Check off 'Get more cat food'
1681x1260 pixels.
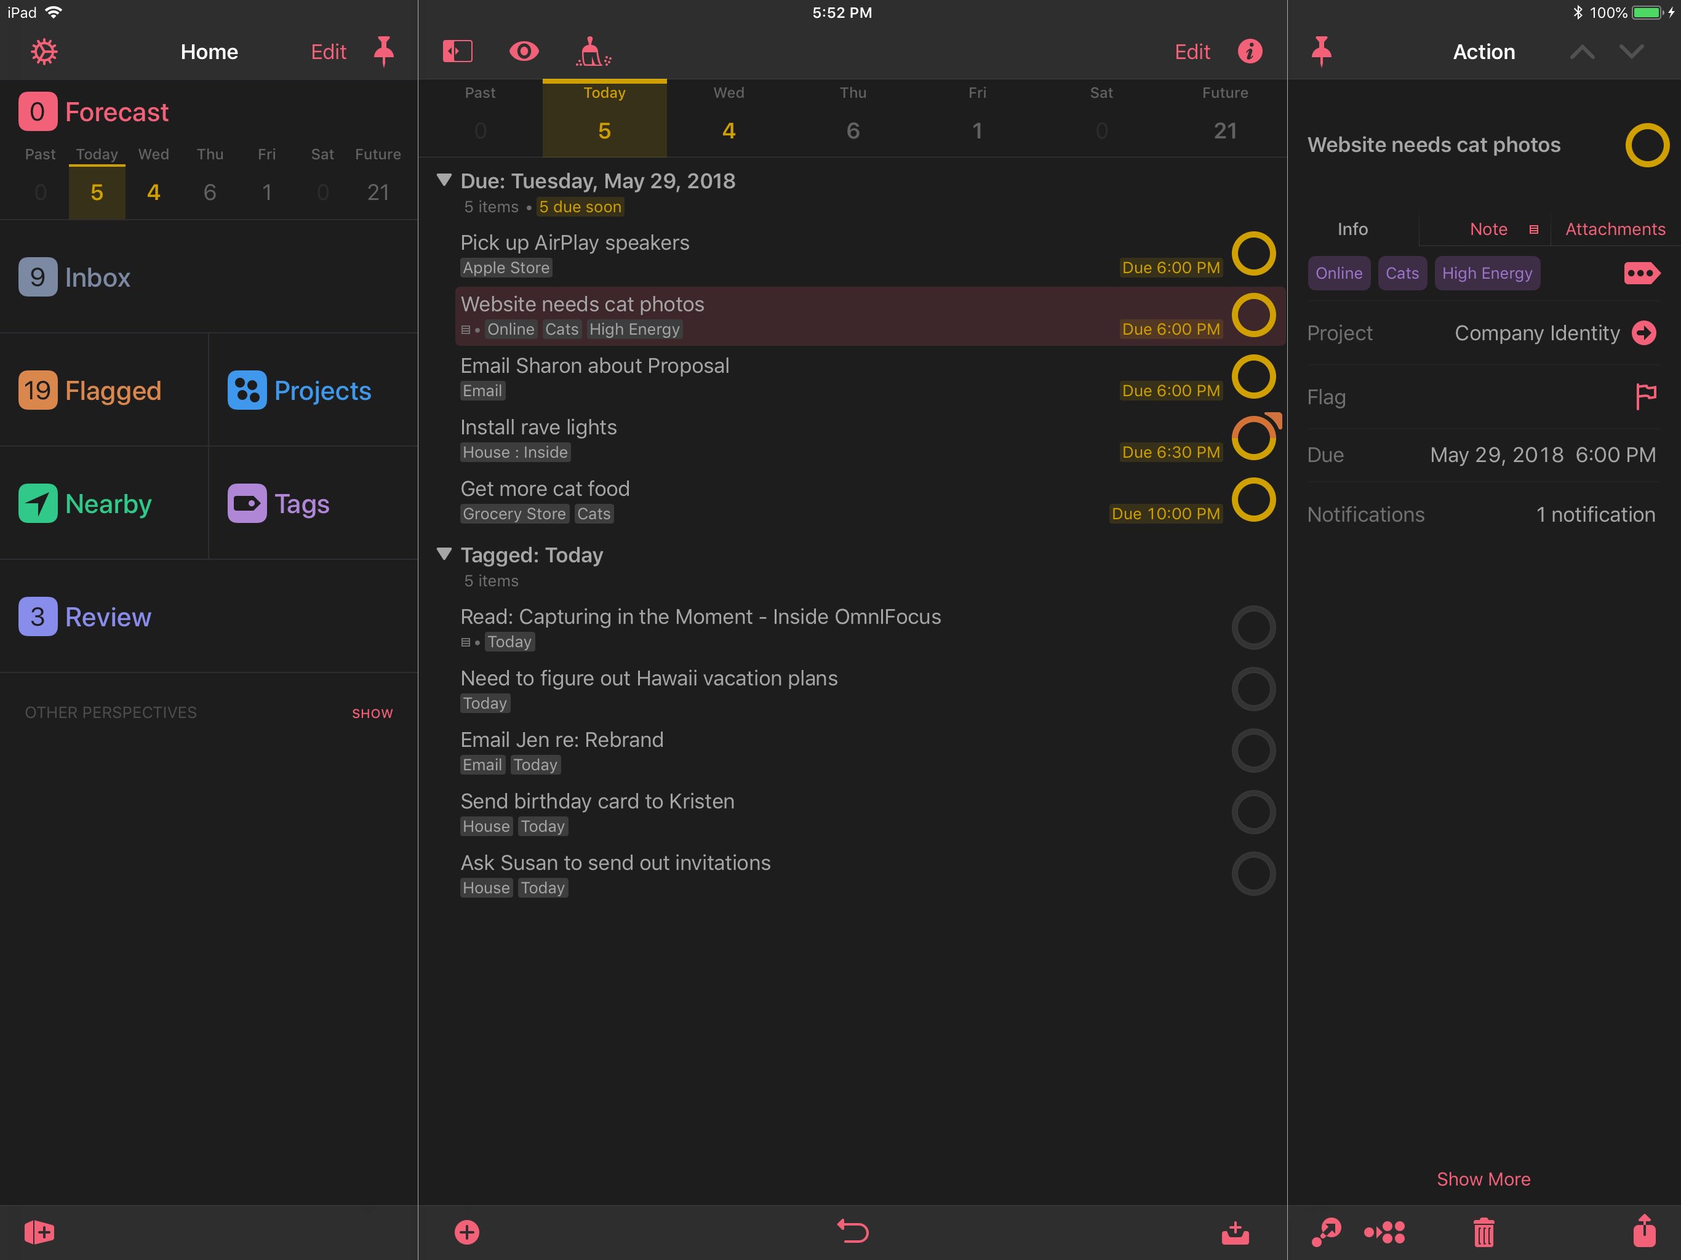[1254, 500]
